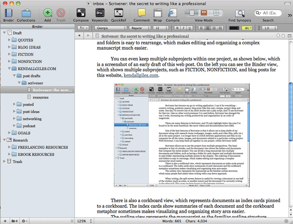The image size is (293, 224).
Task: Go to the previous document with the up arrow
Action: point(278,35)
